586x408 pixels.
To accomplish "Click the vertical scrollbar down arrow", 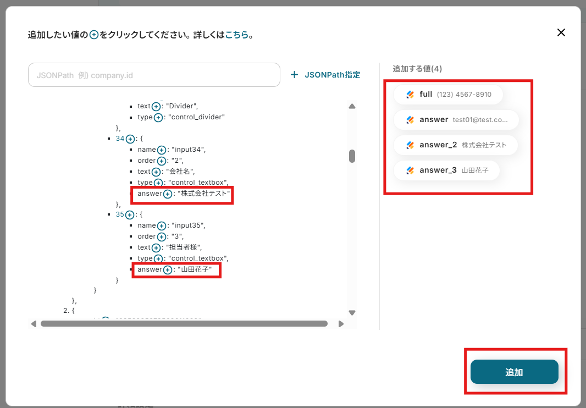I will [352, 313].
